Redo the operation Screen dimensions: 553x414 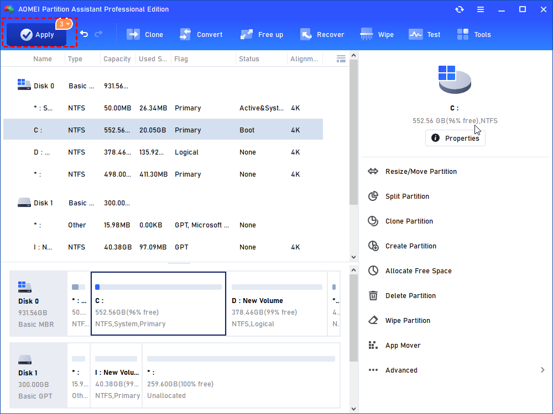99,34
